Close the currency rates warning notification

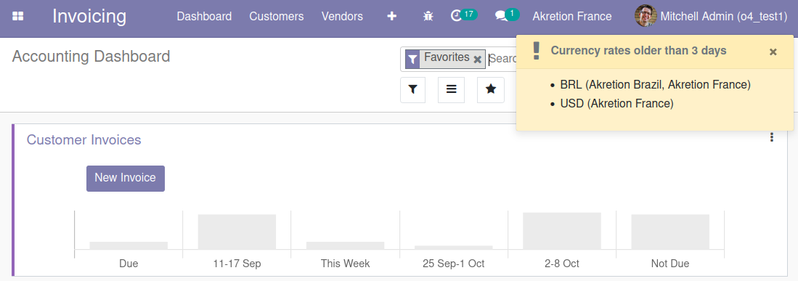773,52
